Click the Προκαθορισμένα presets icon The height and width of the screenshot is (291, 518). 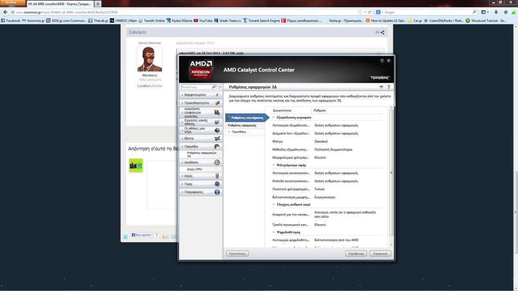[x=217, y=103]
